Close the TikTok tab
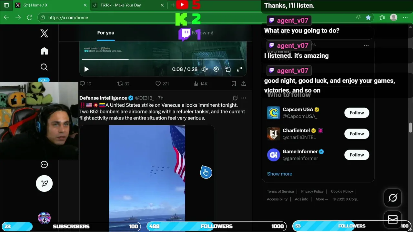Viewport: 413px width, 232px height. coord(162,5)
